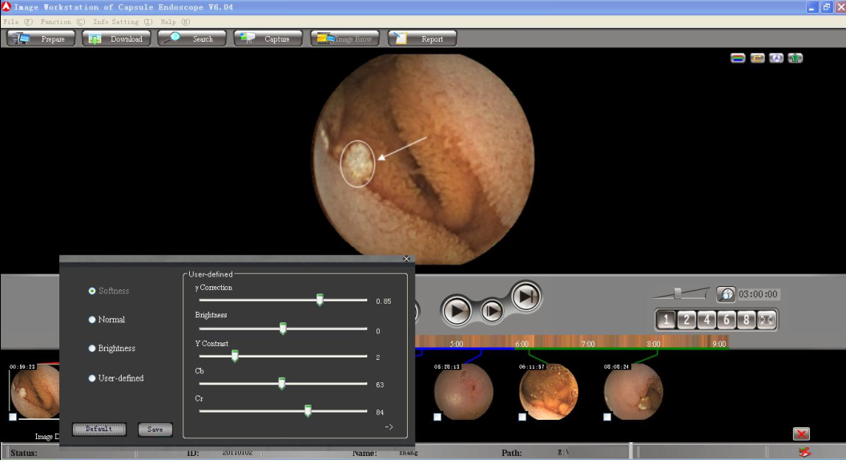Image resolution: width=846 pixels, height=460 pixels.
Task: Open the Image Brow toolbar button
Action: 344,39
